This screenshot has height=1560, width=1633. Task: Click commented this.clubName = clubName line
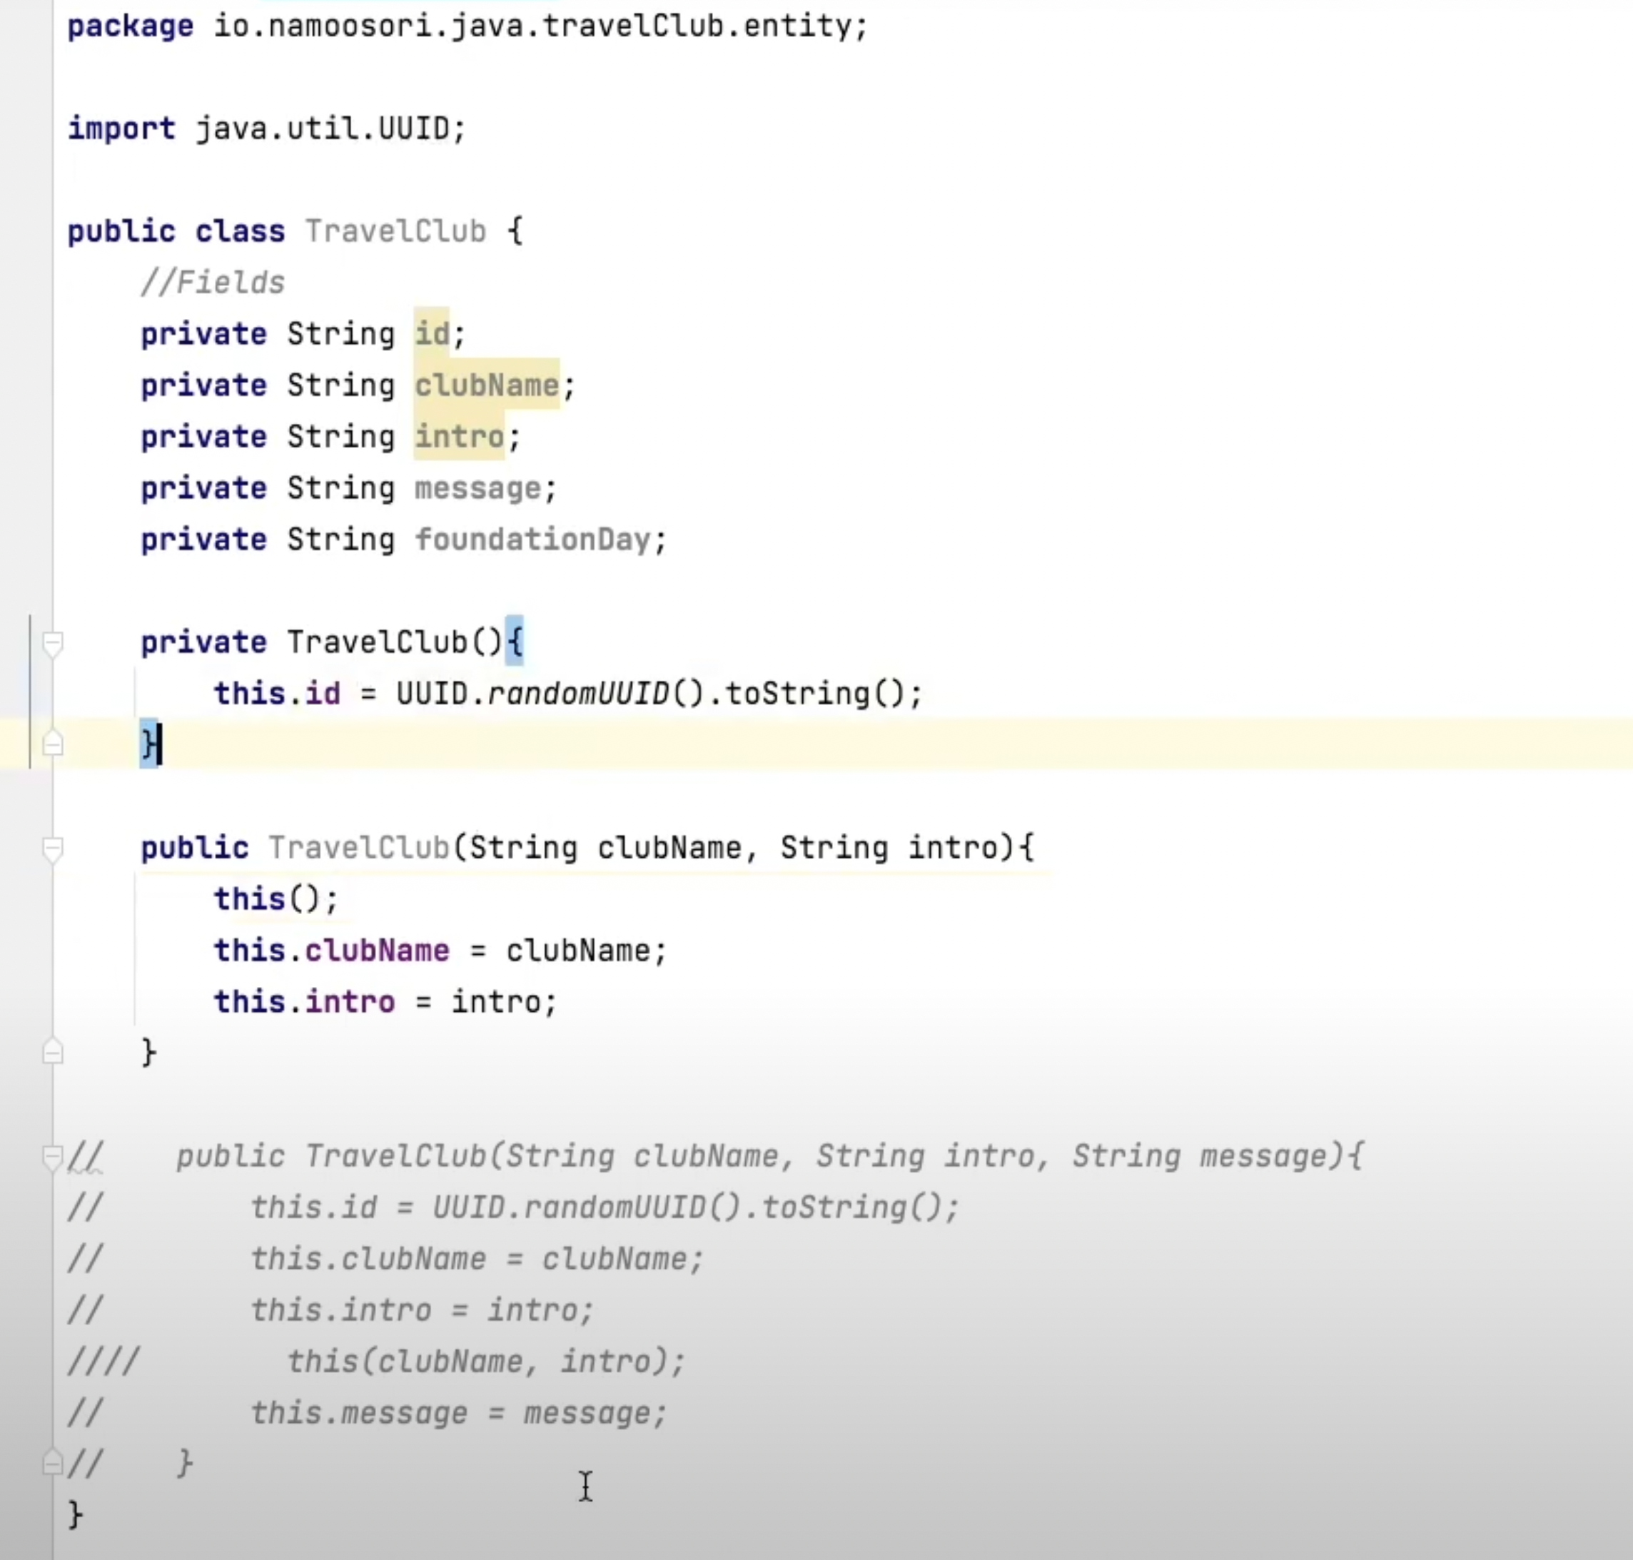[477, 1260]
